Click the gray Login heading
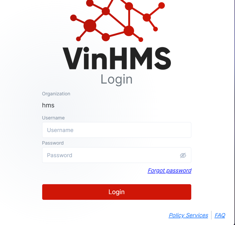Screen dimensions: 235x225 [x=117, y=80]
